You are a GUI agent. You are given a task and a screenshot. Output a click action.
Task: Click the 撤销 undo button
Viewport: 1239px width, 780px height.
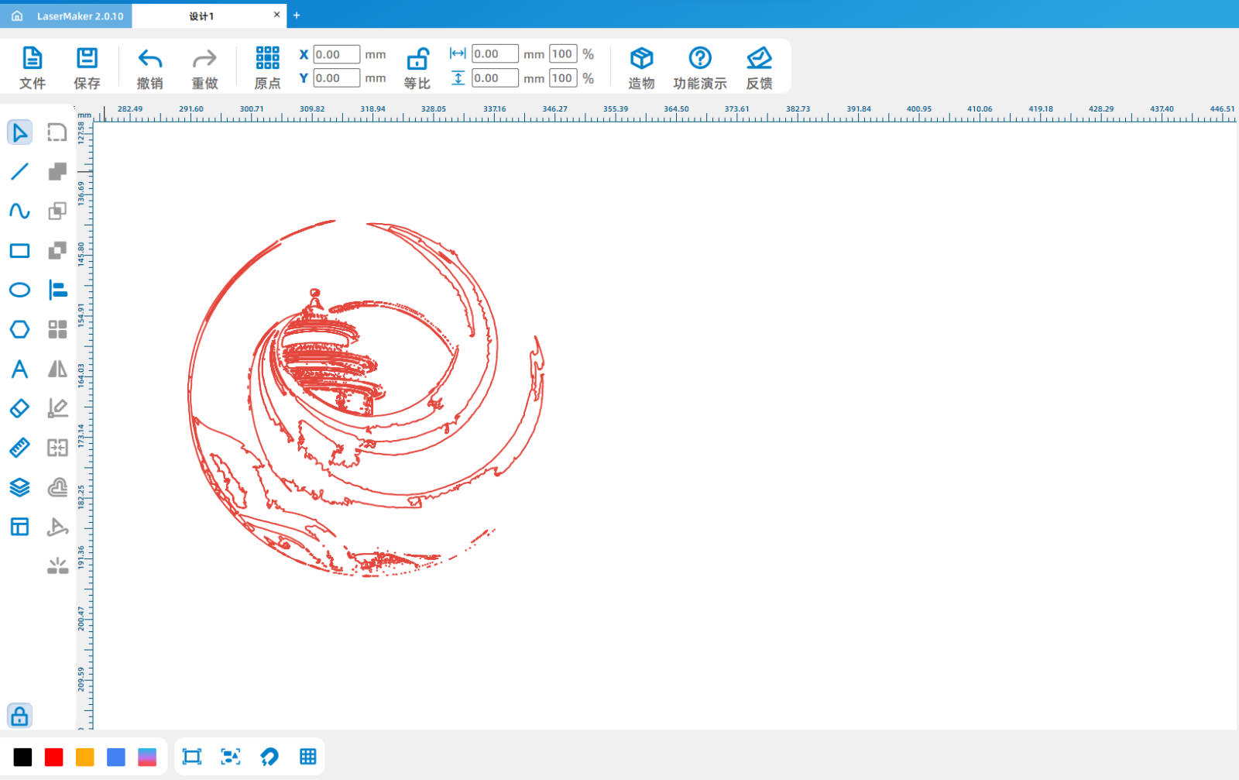[149, 67]
